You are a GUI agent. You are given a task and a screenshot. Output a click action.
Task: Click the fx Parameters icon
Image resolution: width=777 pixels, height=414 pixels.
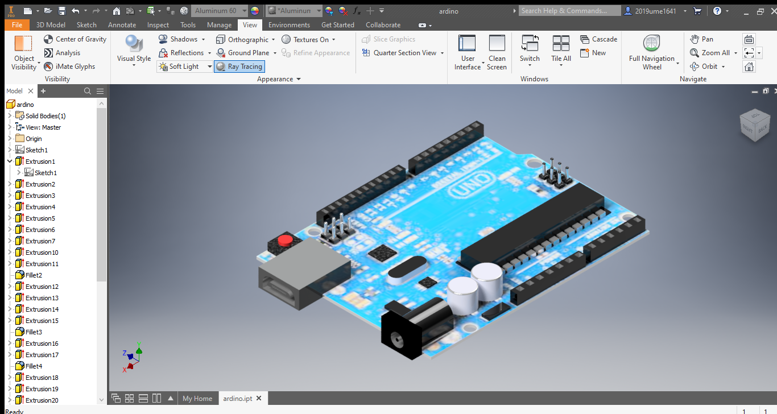click(x=357, y=11)
